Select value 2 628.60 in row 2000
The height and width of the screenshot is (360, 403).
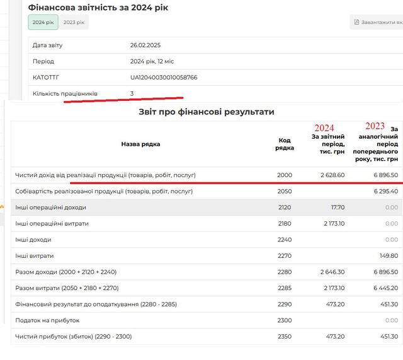click(332, 175)
